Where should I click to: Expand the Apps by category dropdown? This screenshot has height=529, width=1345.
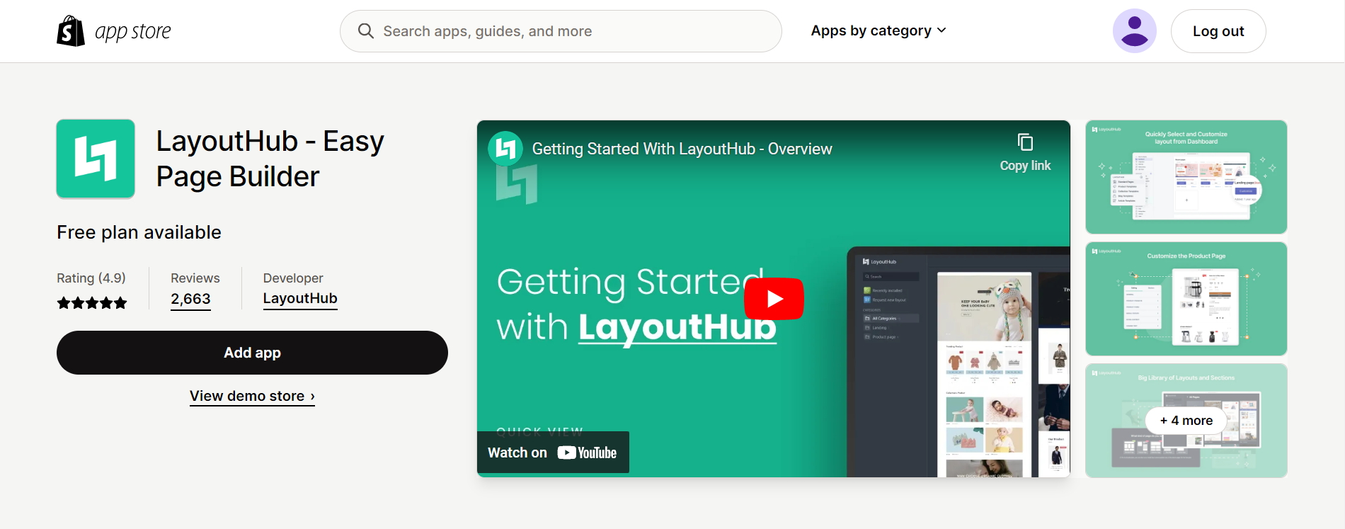878,30
